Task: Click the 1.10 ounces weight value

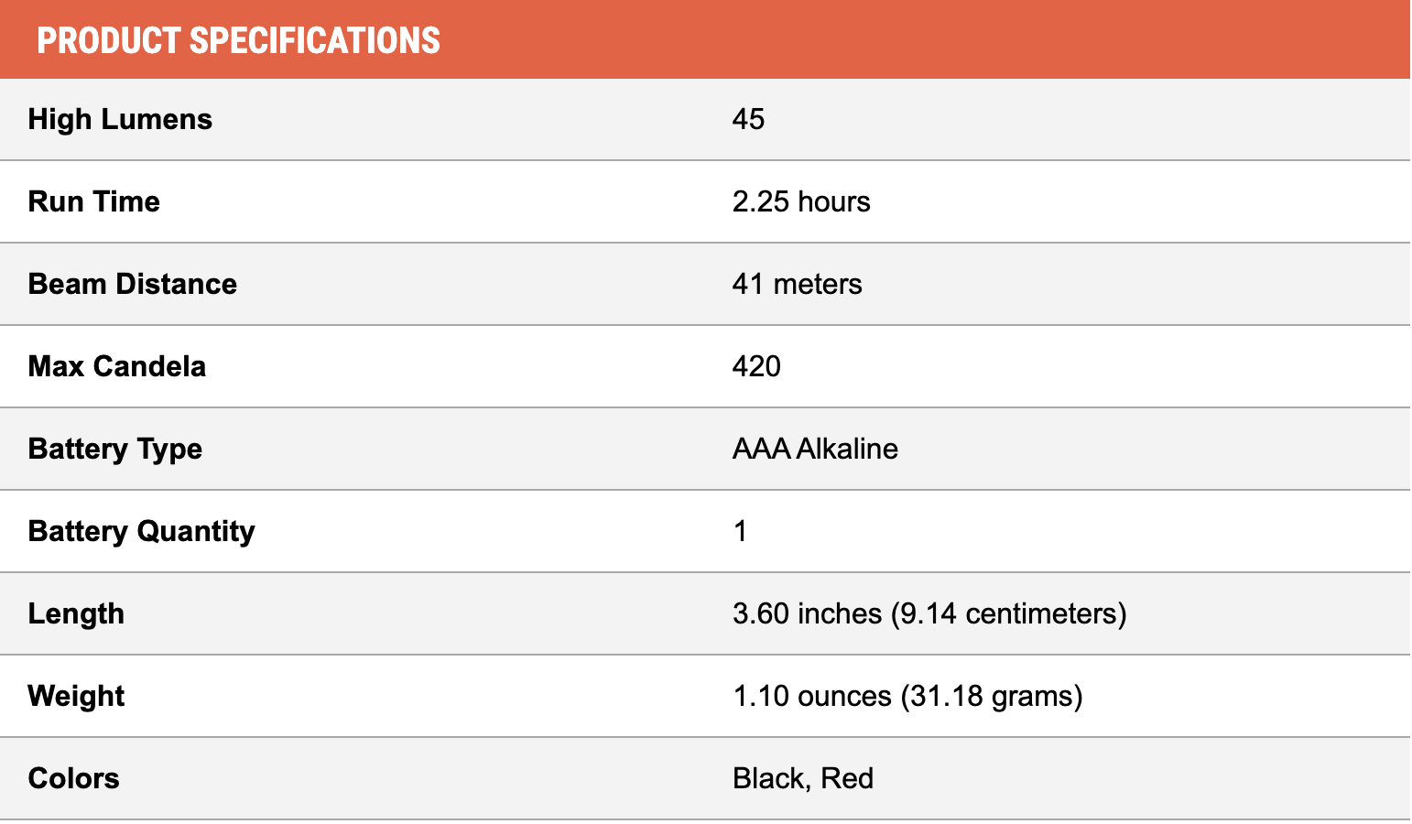Action: coord(812,696)
